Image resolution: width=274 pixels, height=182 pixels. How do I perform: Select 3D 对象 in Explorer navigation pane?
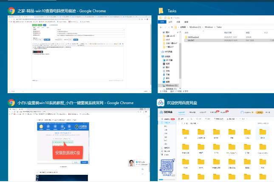pyautogui.click(x=167, y=60)
